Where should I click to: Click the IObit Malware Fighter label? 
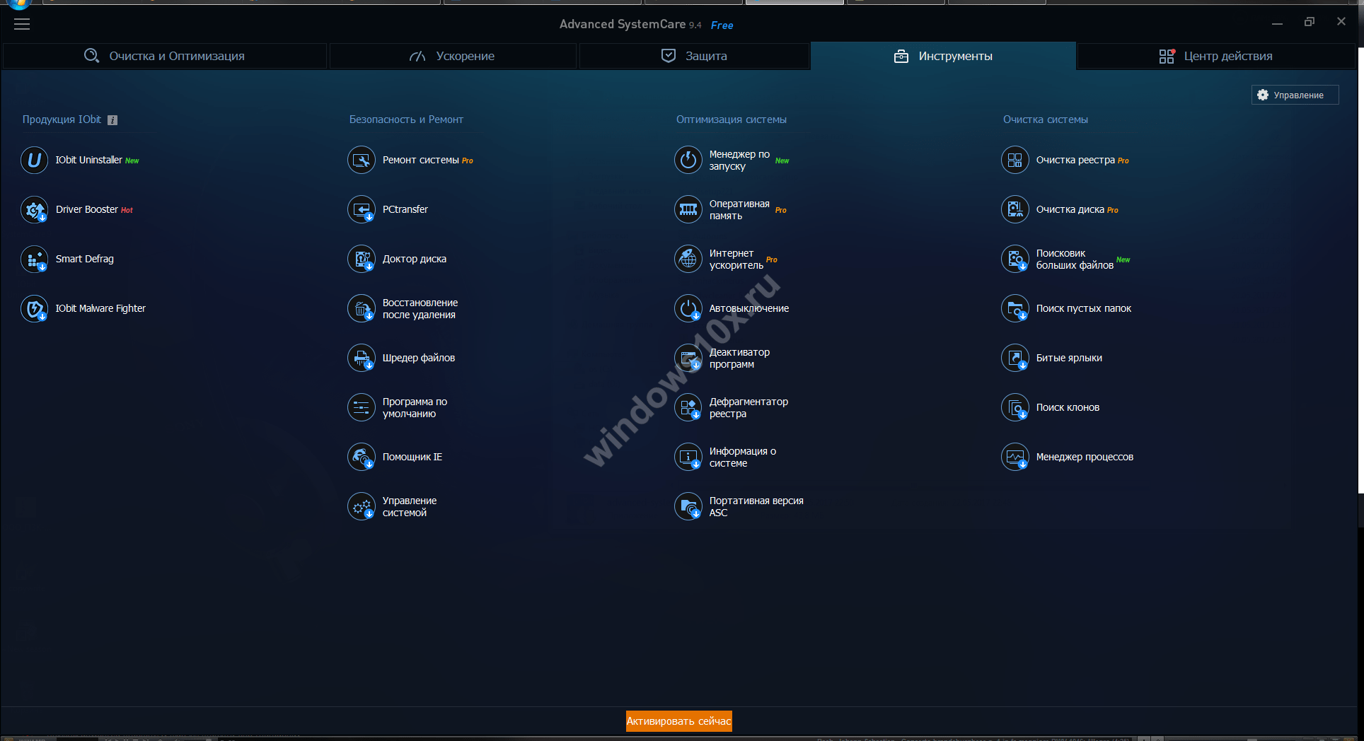(100, 308)
